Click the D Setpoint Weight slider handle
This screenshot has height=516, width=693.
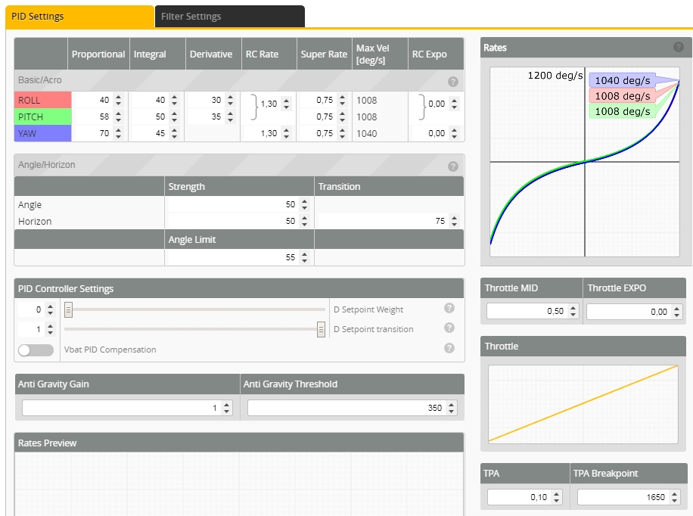(x=69, y=309)
